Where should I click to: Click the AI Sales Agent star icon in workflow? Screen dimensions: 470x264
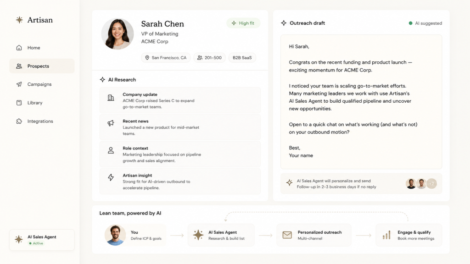[198, 235]
